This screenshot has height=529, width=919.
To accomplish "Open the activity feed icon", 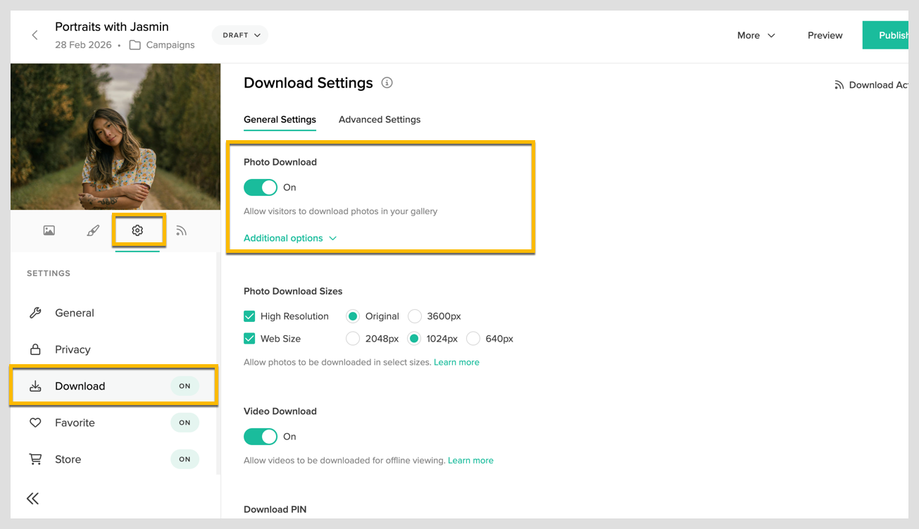I will (182, 230).
